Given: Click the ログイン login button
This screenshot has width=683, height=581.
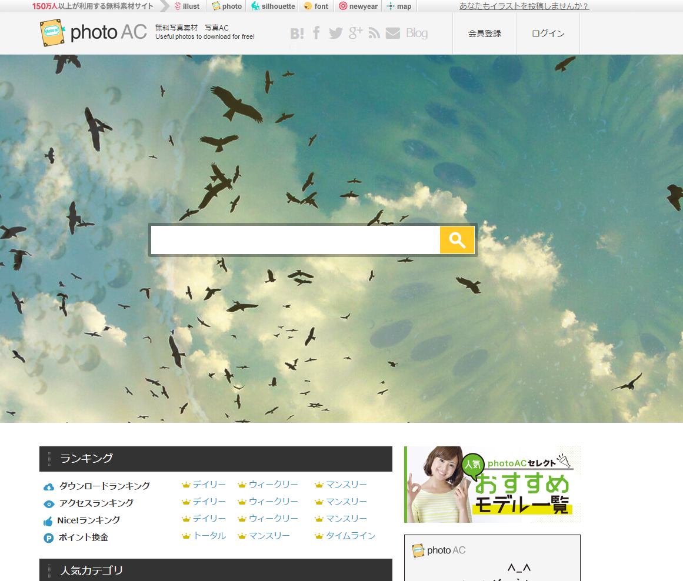Looking at the screenshot, I should 548,34.
